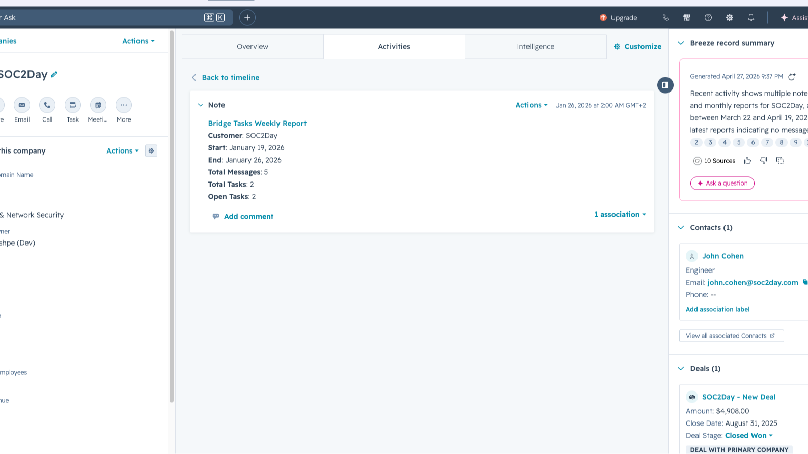Click the note timestamp Jan 26, 2026
This screenshot has width=808, height=454.
(601, 105)
